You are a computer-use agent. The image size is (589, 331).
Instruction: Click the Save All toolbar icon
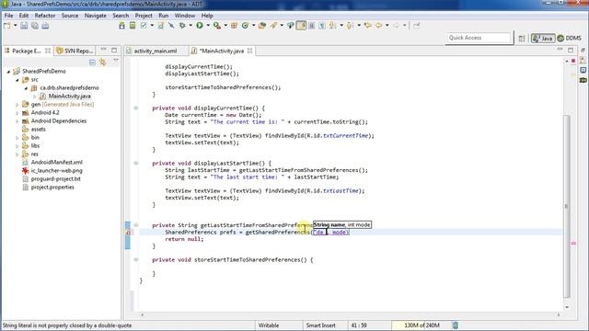point(35,26)
